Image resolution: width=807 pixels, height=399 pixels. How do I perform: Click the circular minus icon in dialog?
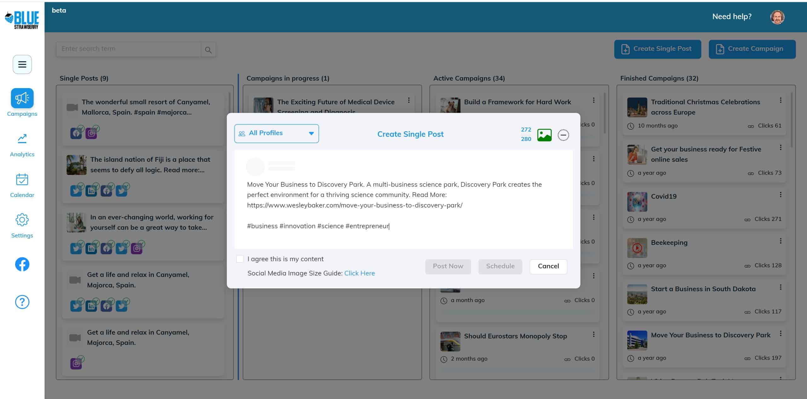563,135
